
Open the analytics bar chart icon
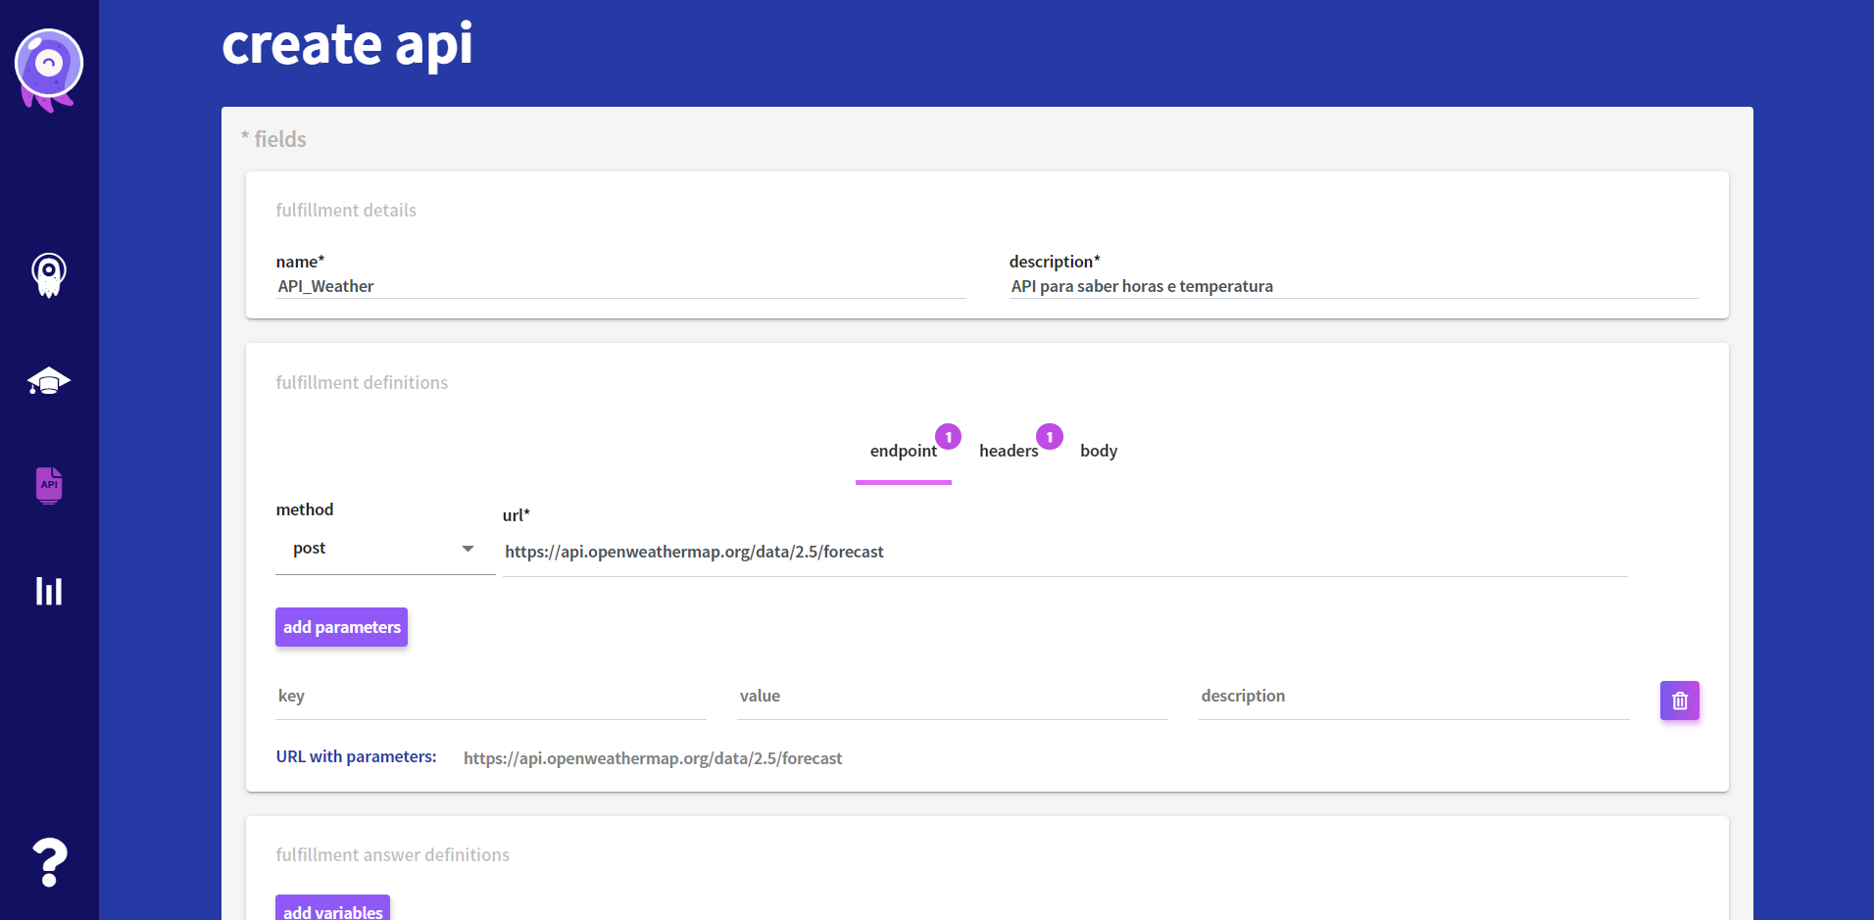click(49, 591)
